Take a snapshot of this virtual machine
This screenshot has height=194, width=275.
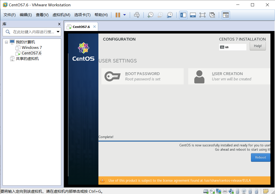click(x=150, y=15)
